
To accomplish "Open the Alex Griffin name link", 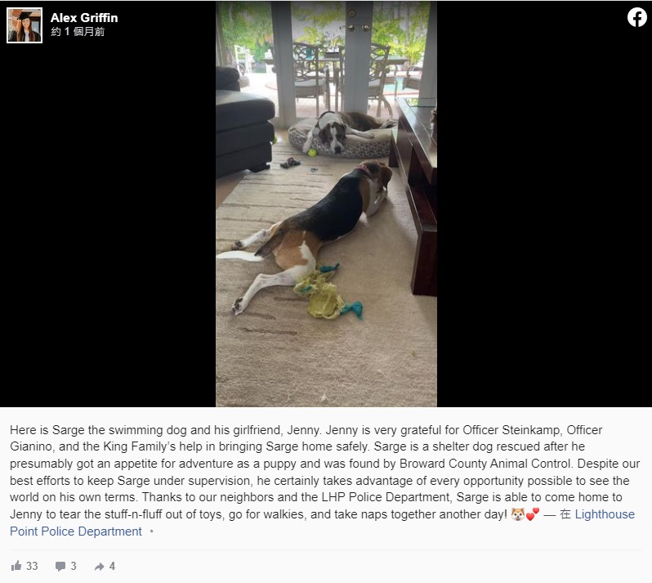I will [x=84, y=18].
